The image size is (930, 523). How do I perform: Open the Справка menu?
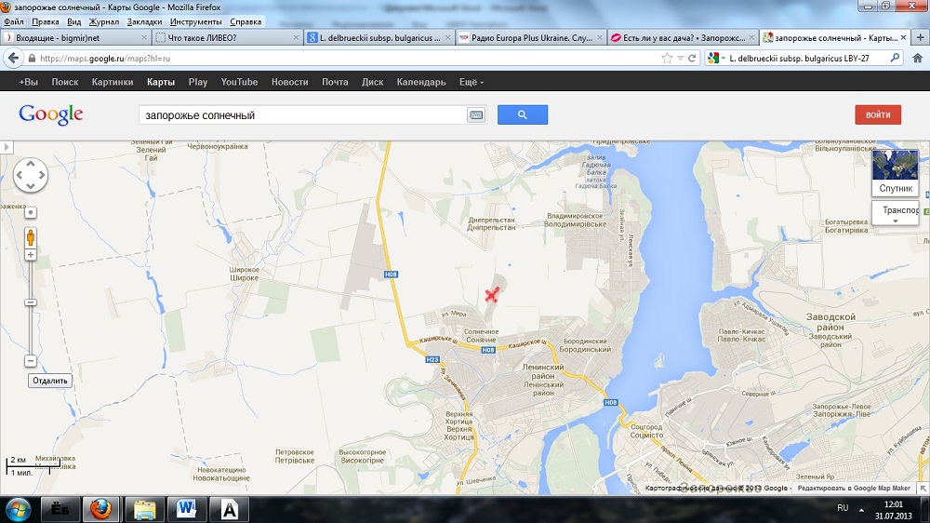[246, 21]
